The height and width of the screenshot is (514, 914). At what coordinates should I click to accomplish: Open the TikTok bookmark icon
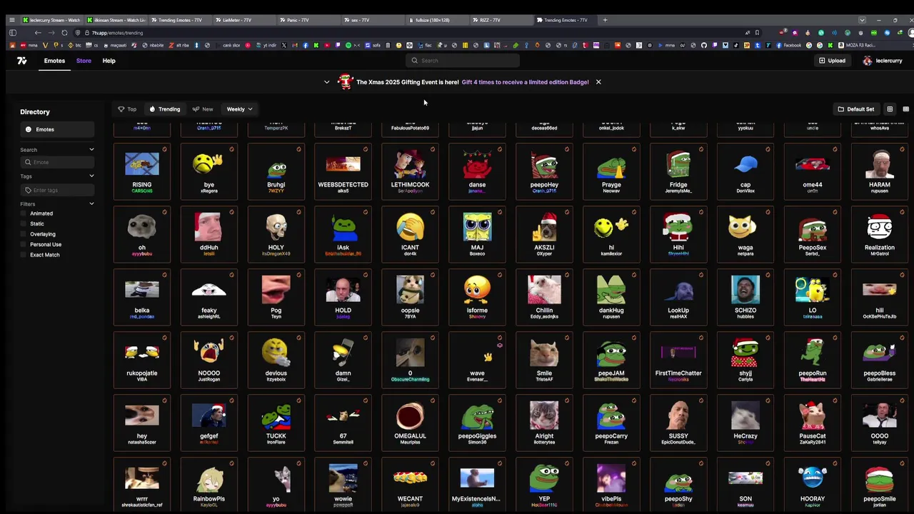(736, 45)
